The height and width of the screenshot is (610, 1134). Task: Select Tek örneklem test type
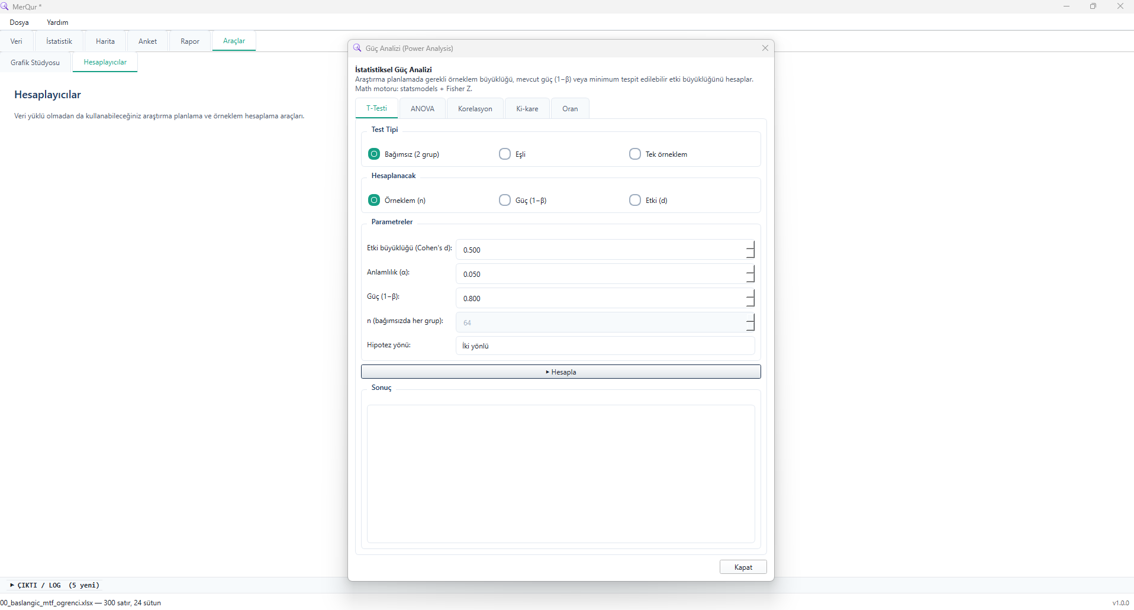(658, 154)
